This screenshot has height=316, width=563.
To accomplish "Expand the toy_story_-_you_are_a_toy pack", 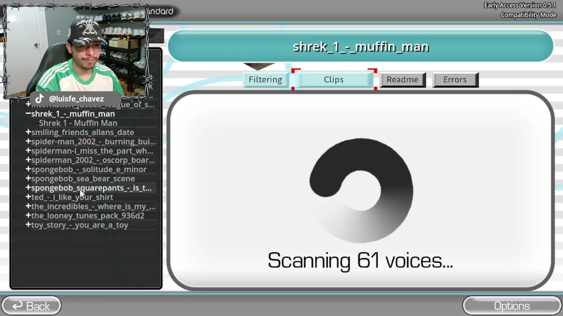I will coord(28,225).
